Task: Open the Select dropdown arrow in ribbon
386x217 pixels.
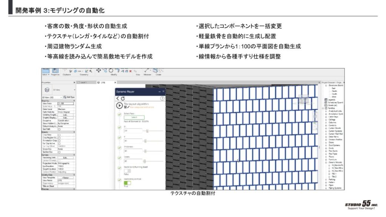Action: point(49,75)
